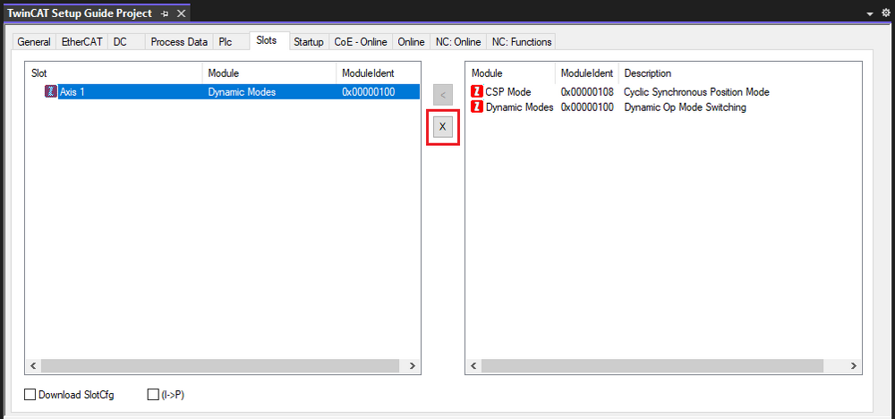
Task: Click the ModuleIdent column header in slot list
Action: (x=379, y=73)
